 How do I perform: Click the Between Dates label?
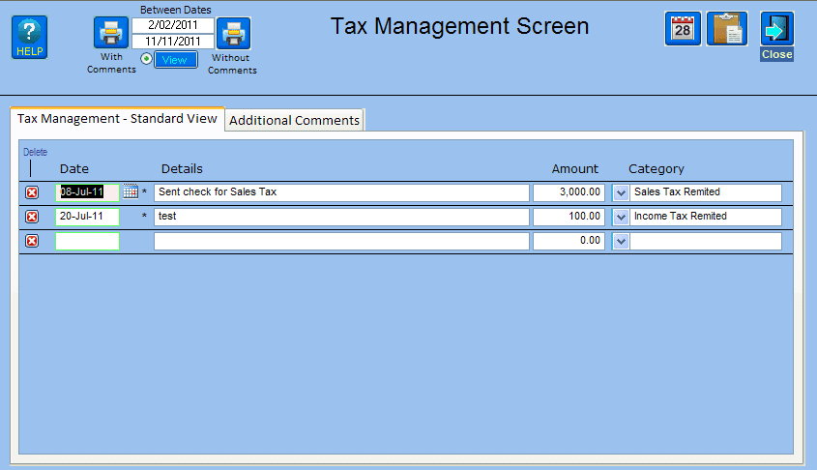point(176,10)
